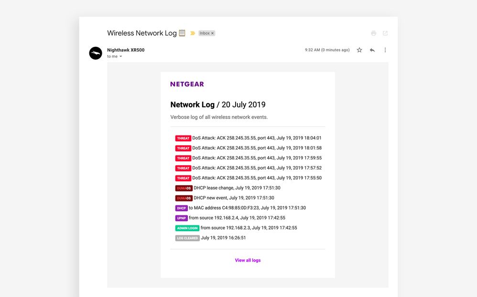The image size is (477, 297).
Task: Print the Wireless Network Log email
Action: click(x=373, y=33)
